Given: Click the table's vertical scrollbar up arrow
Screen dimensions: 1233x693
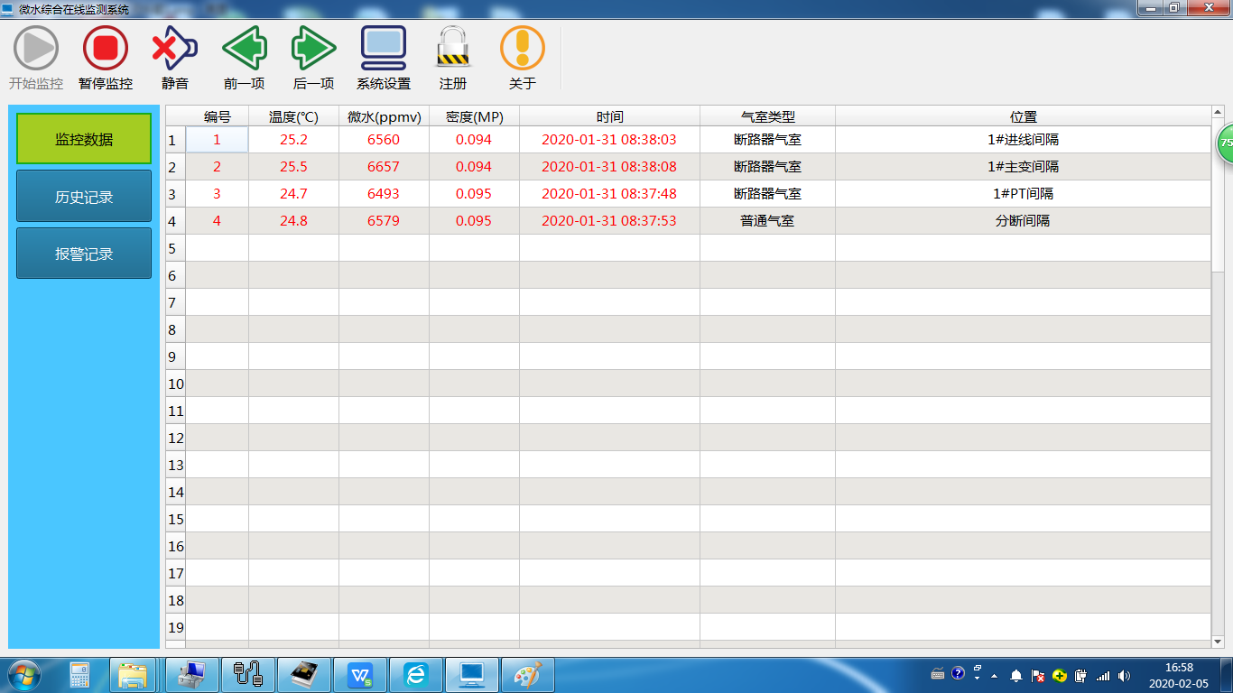Looking at the screenshot, I should pos(1218,113).
